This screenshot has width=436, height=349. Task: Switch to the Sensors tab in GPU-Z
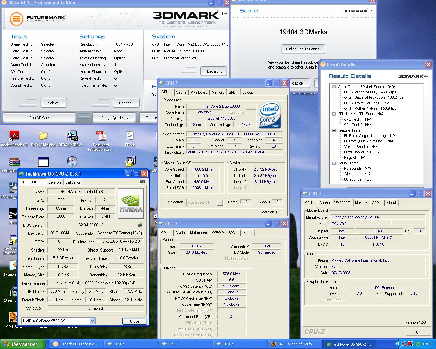click(55, 182)
